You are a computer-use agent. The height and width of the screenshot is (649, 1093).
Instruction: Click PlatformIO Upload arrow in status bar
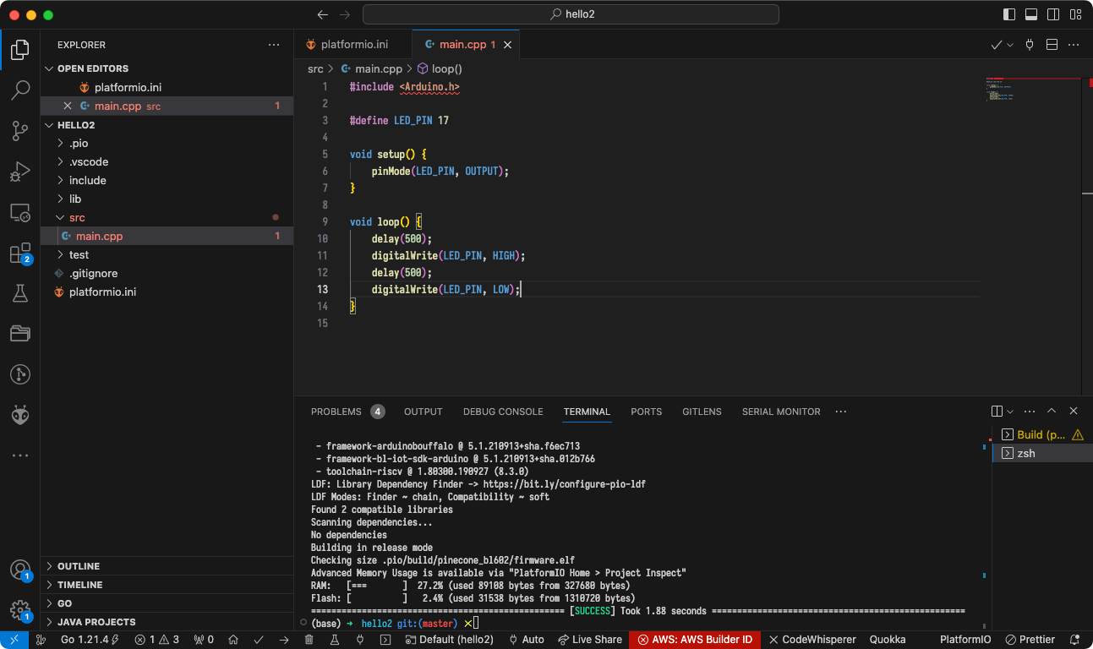pos(284,640)
